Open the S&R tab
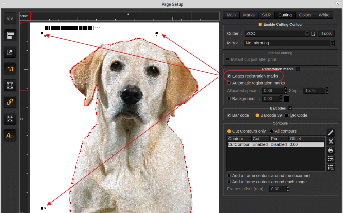The width and height of the screenshot is (343, 213). 266,15
